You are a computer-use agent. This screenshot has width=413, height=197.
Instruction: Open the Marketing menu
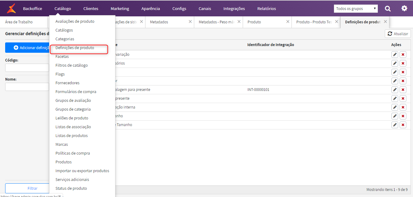pos(120,8)
